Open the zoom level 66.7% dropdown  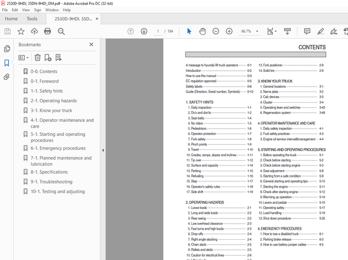[x=250, y=31]
